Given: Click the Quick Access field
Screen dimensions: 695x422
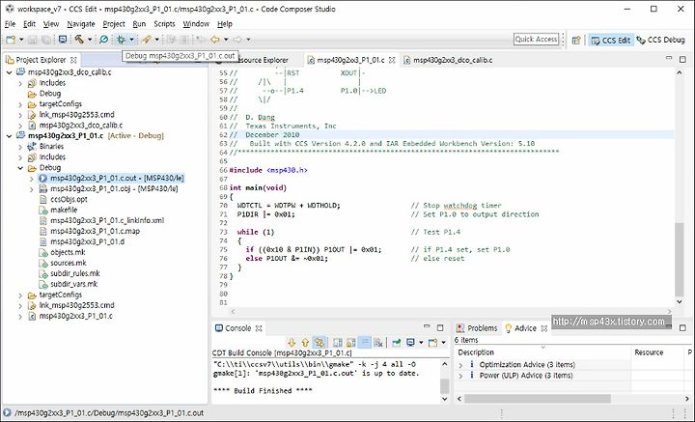Looking at the screenshot, I should pos(536,39).
